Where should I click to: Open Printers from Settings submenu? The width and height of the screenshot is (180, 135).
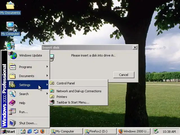coord(78,97)
